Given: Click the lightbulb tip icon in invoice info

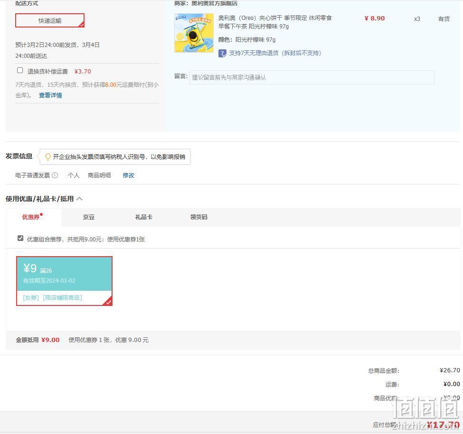Looking at the screenshot, I should [x=47, y=157].
